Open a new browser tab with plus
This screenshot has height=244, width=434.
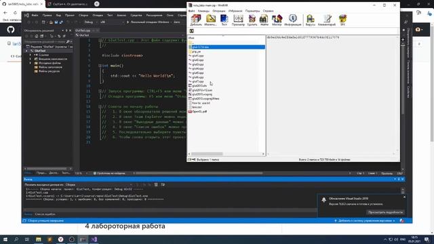pyautogui.click(x=96, y=4)
